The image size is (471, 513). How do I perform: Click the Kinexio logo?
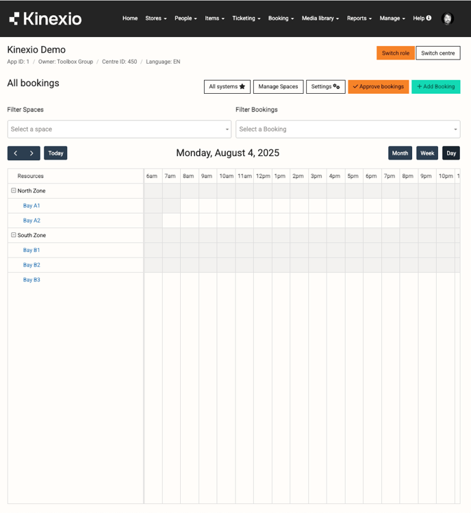(45, 18)
